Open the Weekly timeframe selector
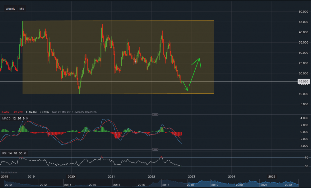Screen dimensions: 311x188 pos(10,9)
